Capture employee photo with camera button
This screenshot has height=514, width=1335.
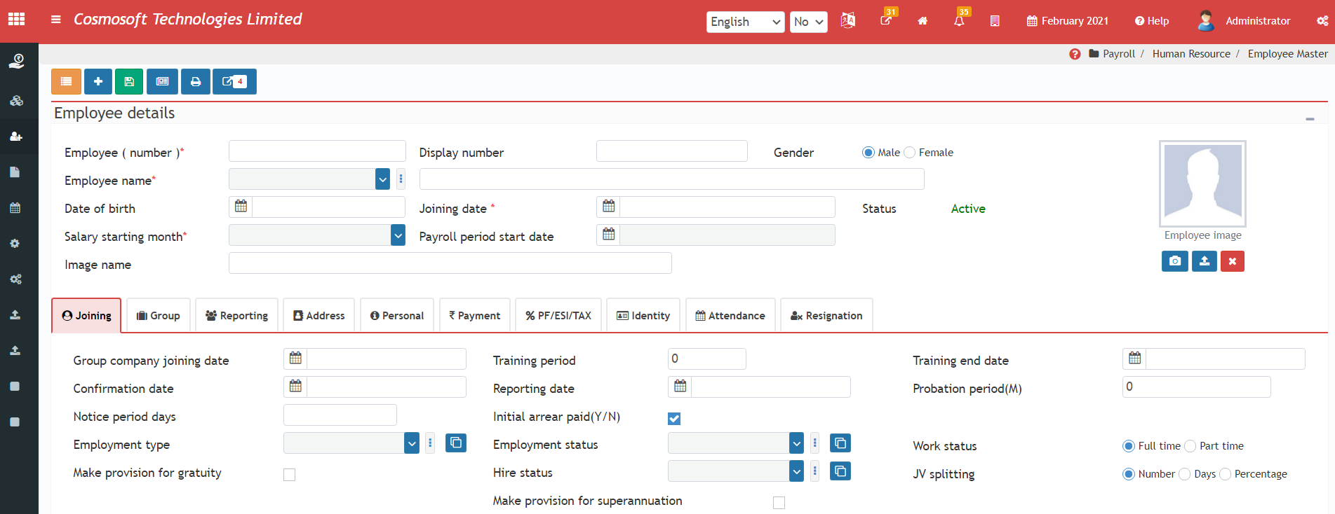tap(1175, 261)
